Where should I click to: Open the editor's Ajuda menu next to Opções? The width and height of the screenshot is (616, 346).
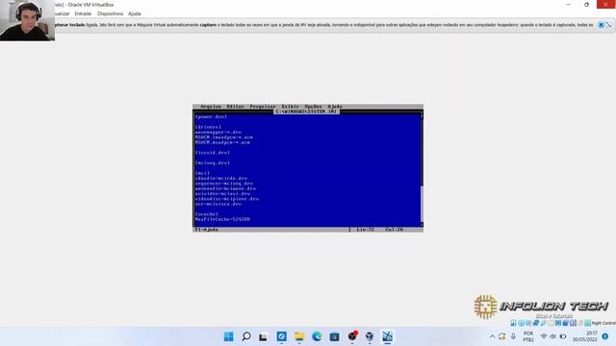click(x=335, y=107)
